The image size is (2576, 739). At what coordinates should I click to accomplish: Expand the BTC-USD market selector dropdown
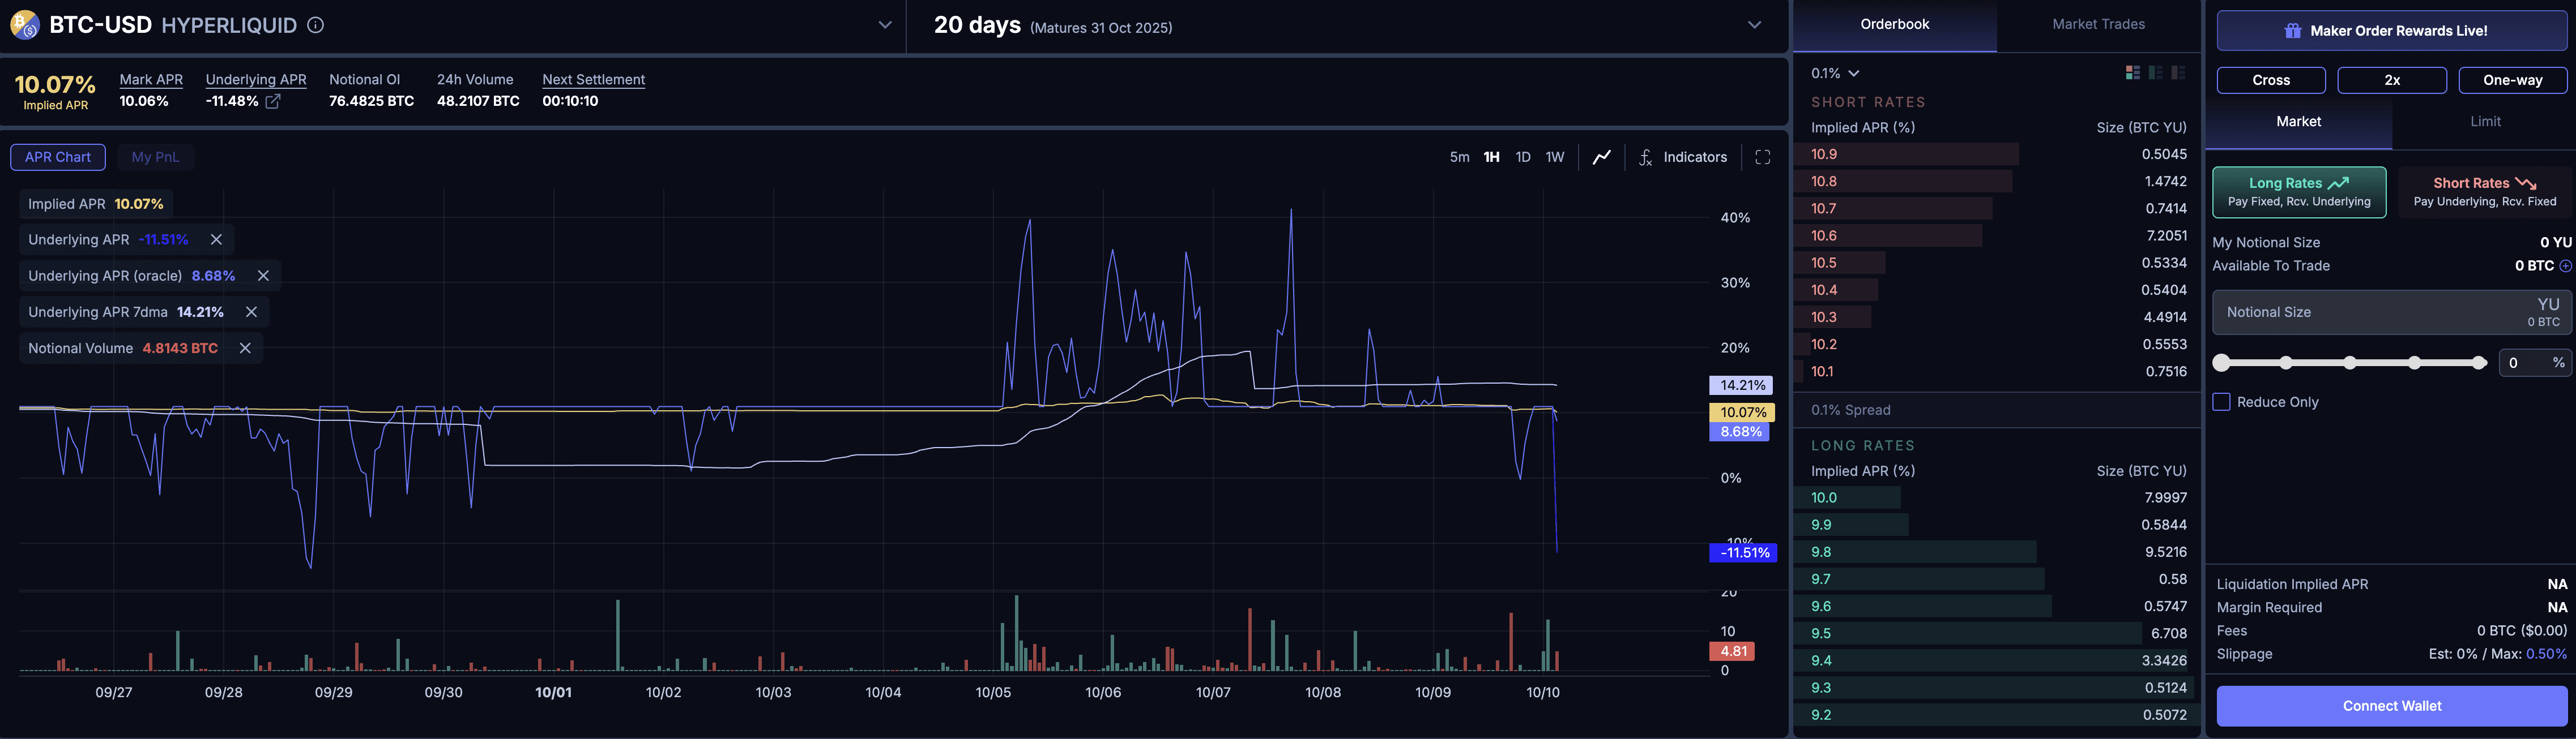[884, 25]
